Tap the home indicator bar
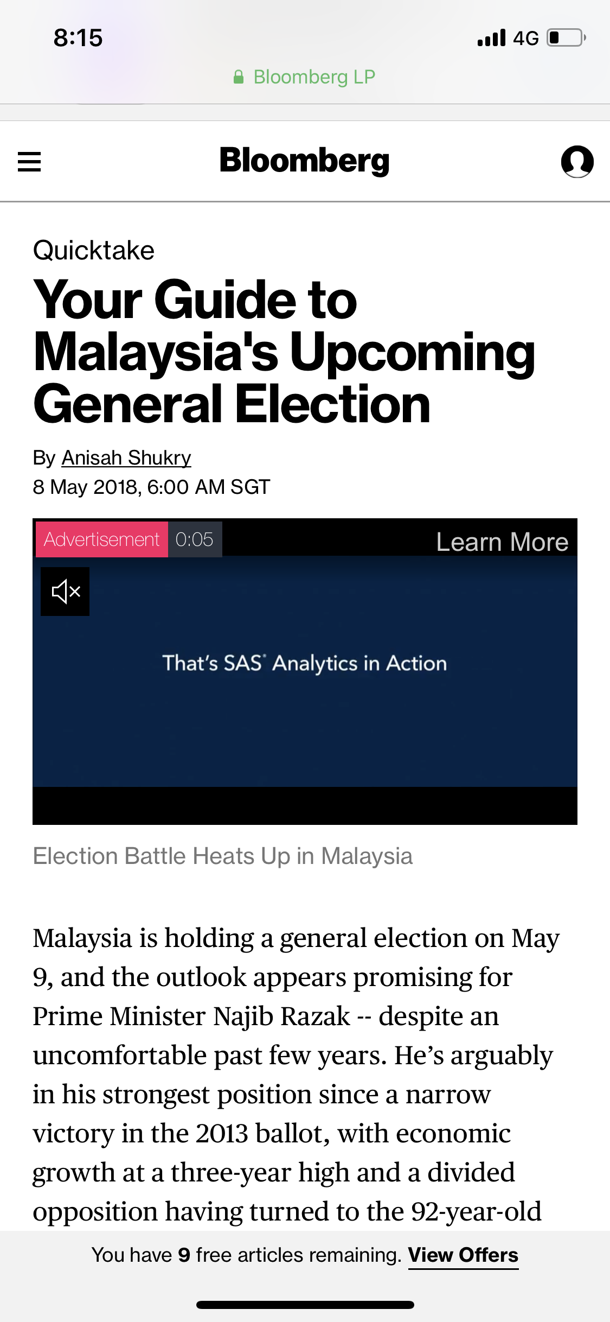The width and height of the screenshot is (610, 1322). click(x=305, y=1305)
